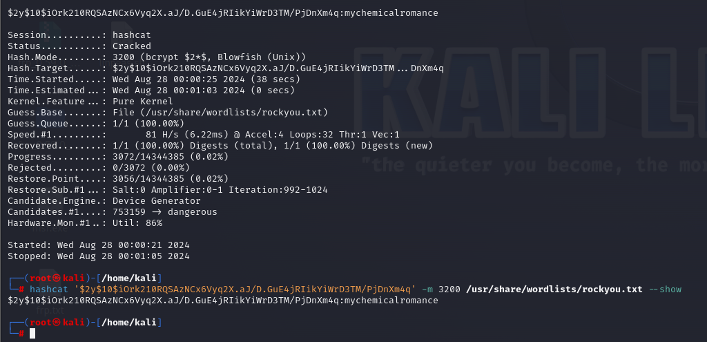The width and height of the screenshot is (707, 342).
Task: Click the word hashcat in the typed command
Action: pyautogui.click(x=49, y=289)
